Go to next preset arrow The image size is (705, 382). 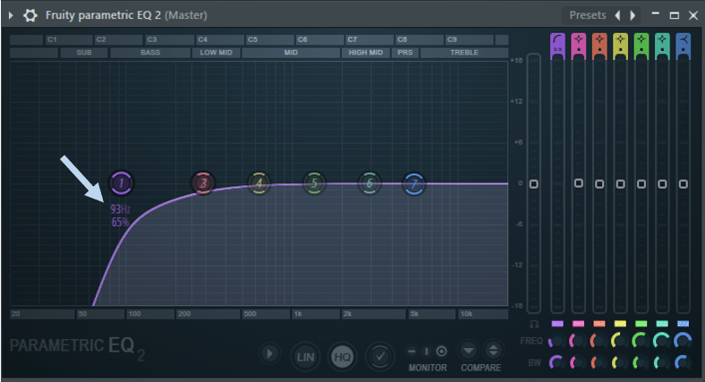[x=633, y=15]
